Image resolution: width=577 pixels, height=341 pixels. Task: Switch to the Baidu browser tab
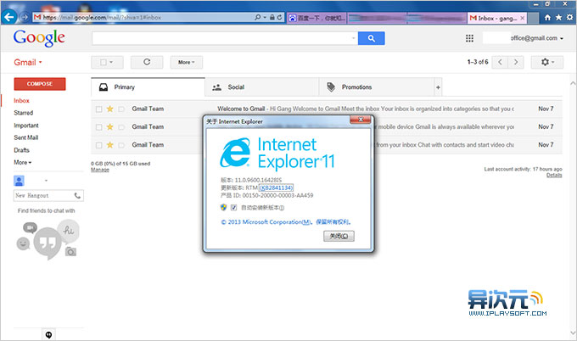pyautogui.click(x=317, y=18)
